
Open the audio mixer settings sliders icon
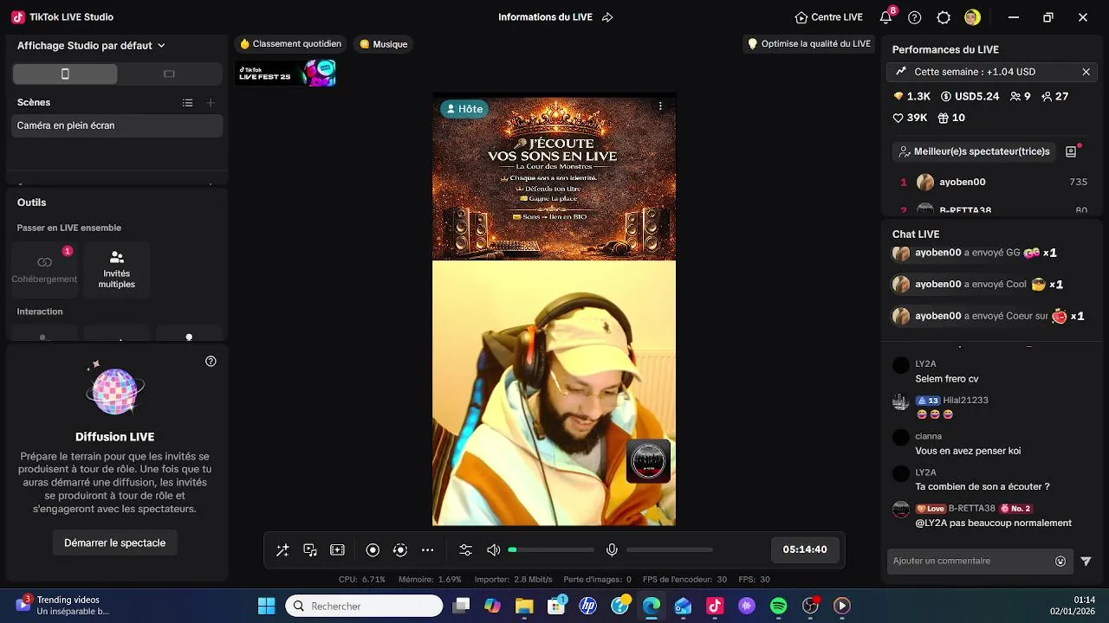click(x=466, y=550)
